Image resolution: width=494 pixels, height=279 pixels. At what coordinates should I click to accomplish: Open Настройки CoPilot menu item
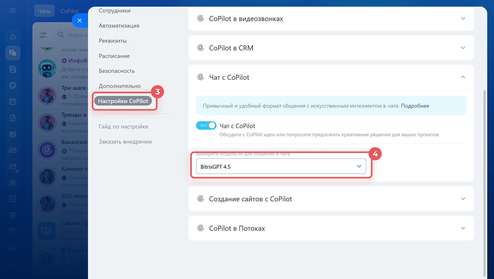(x=123, y=101)
